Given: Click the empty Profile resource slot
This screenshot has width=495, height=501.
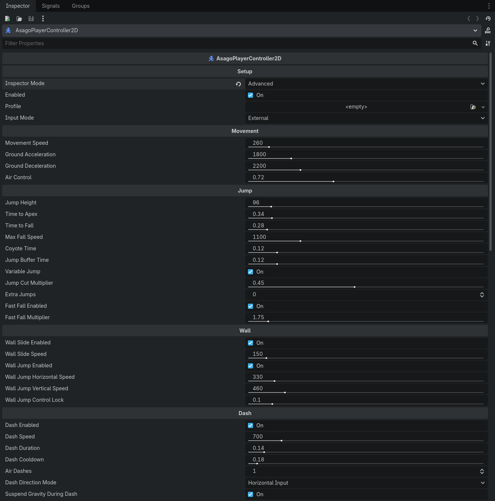Looking at the screenshot, I should (x=356, y=107).
